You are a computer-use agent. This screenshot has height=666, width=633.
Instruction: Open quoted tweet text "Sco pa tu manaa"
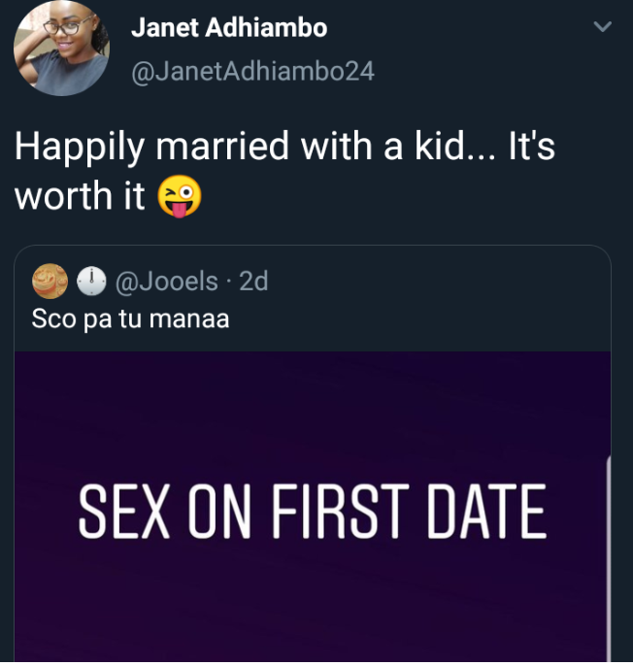coord(130,317)
